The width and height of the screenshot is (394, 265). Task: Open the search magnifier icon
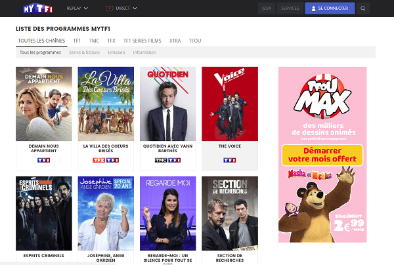[362, 9]
